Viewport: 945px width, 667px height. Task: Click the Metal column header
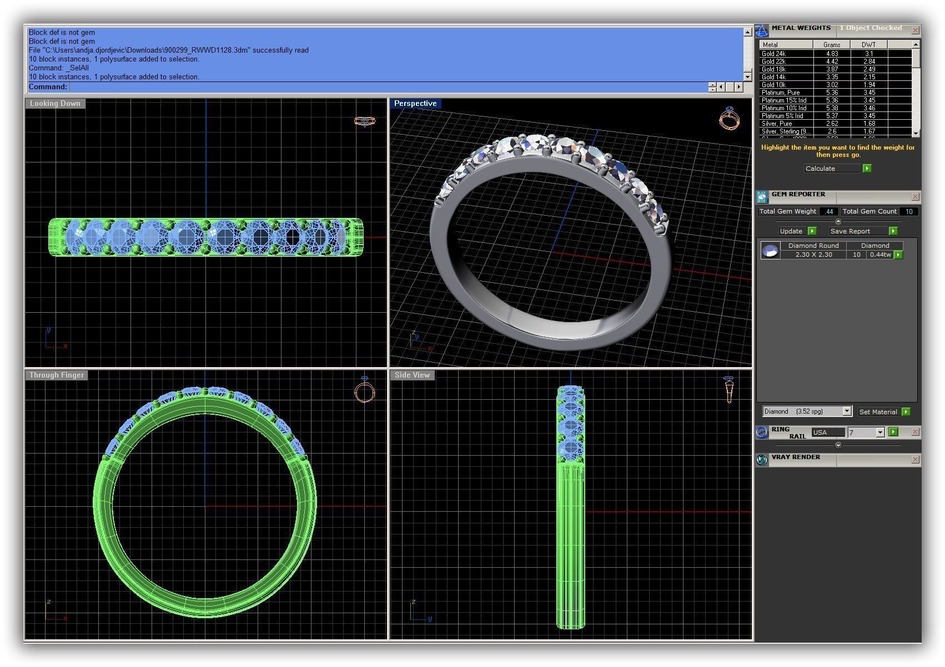[x=786, y=44]
